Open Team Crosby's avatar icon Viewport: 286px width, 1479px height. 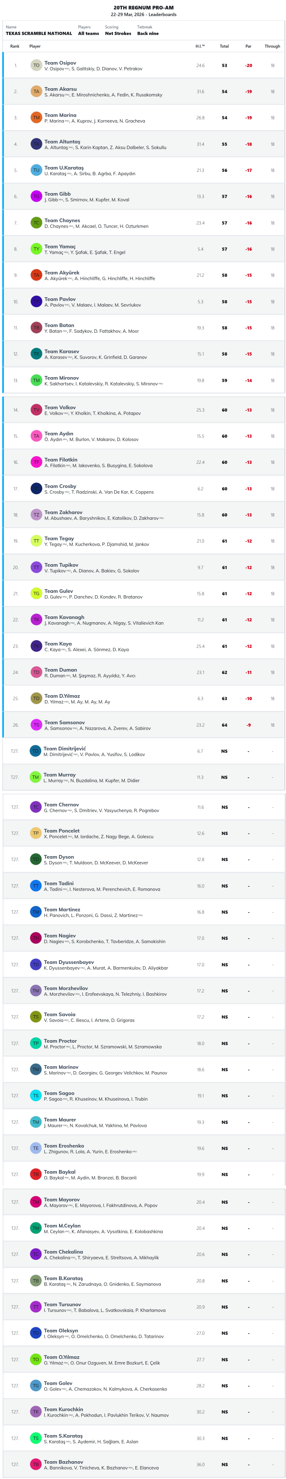36,488
